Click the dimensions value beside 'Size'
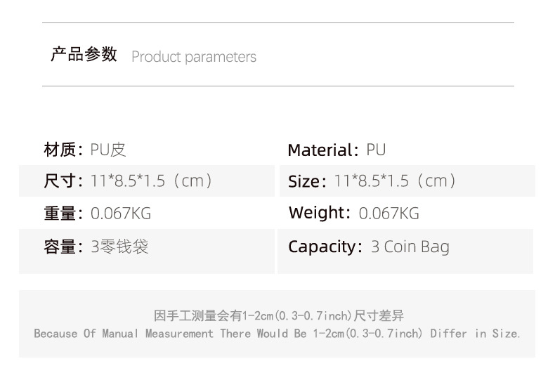The width and height of the screenshot is (555, 373). point(396,182)
